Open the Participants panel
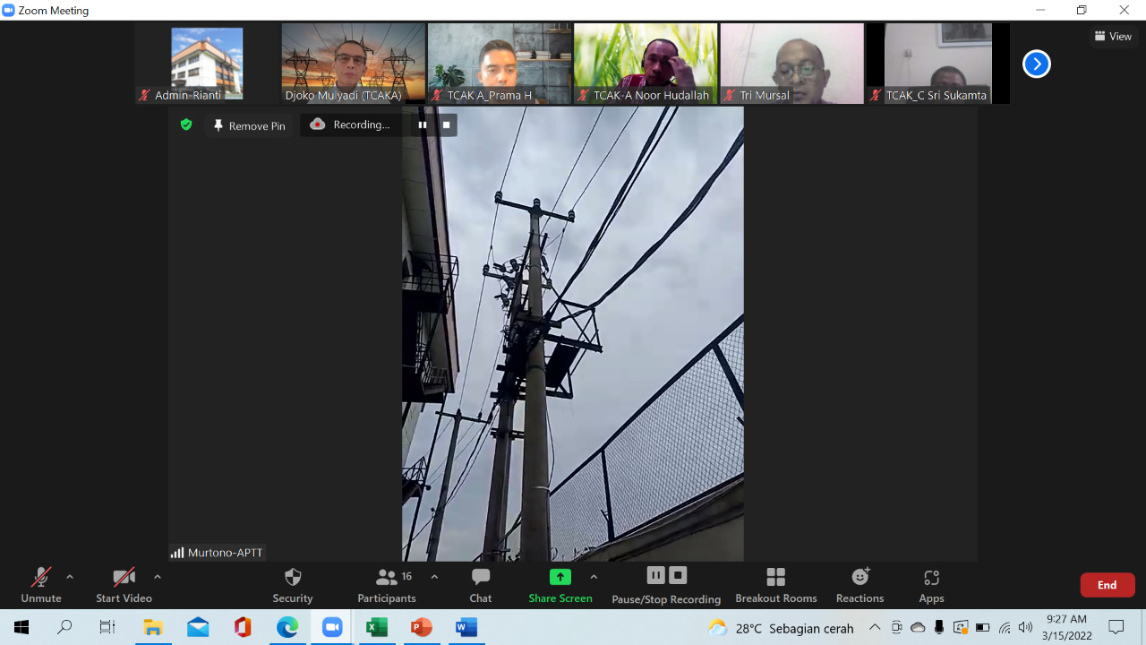1146x645 pixels. click(387, 586)
